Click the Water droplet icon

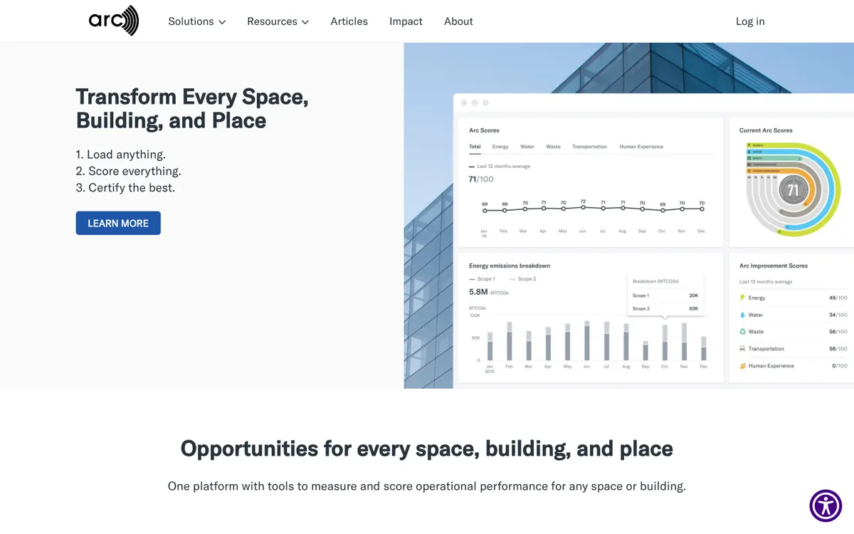pyautogui.click(x=743, y=315)
